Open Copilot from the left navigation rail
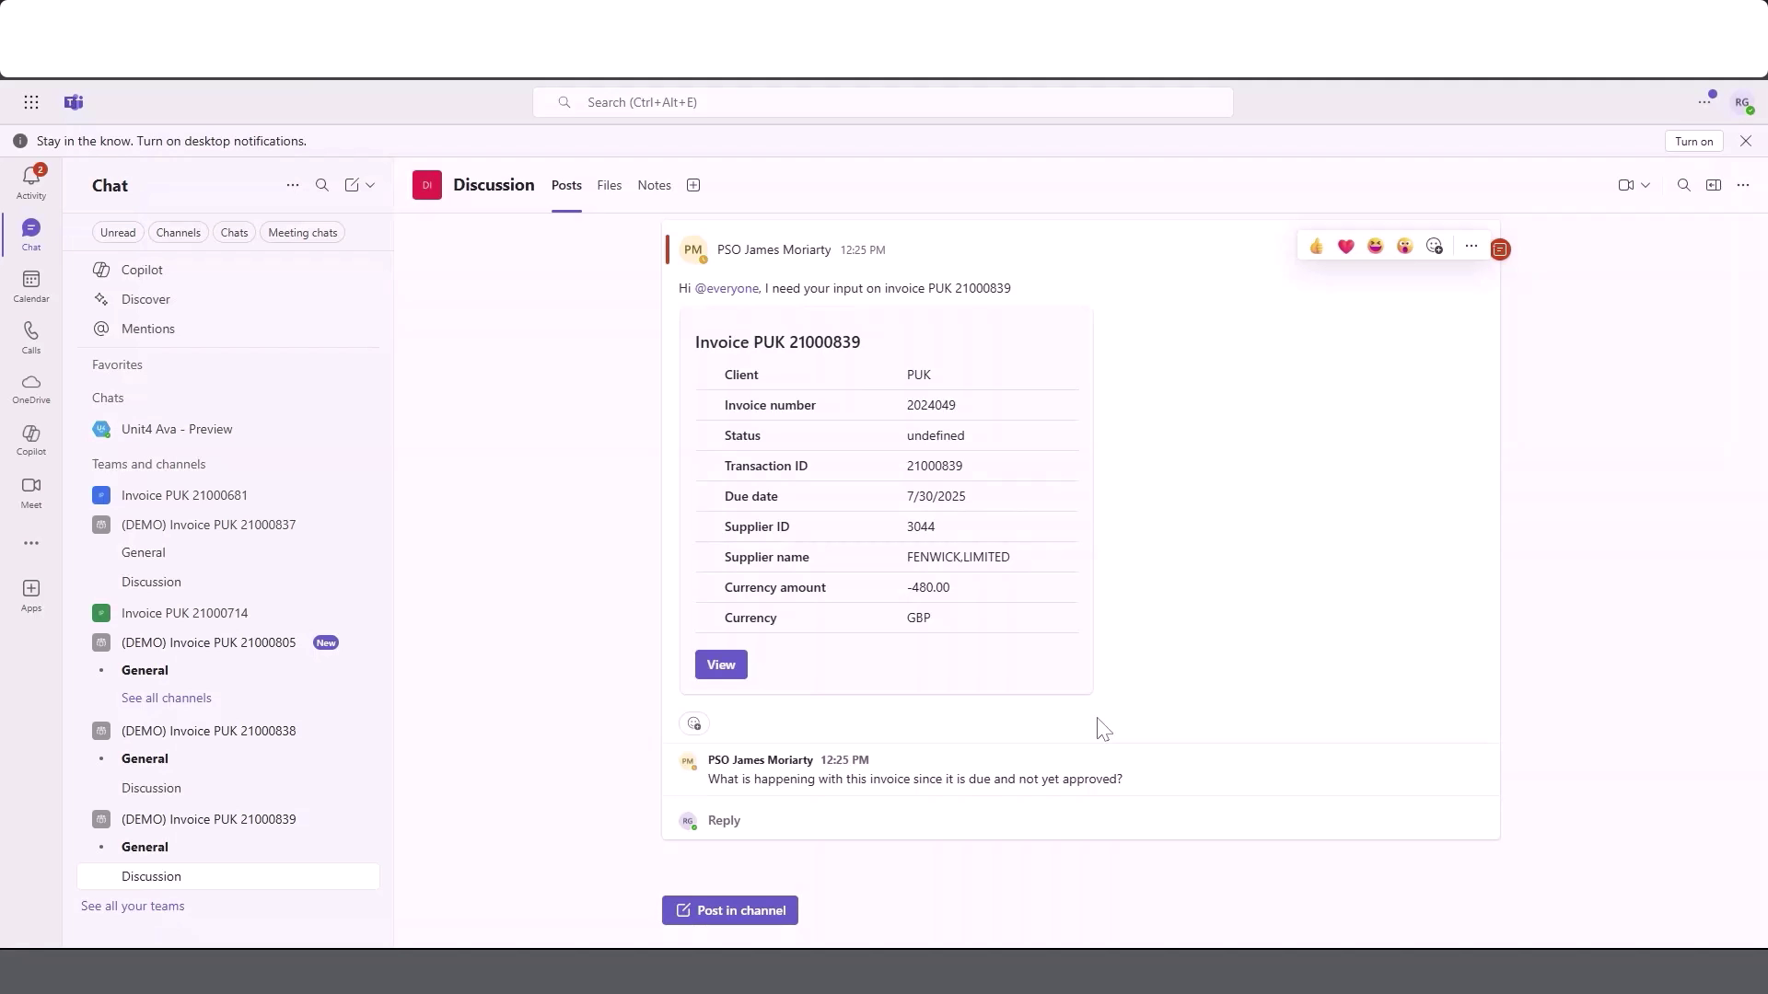This screenshot has width=1768, height=994. tap(30, 440)
